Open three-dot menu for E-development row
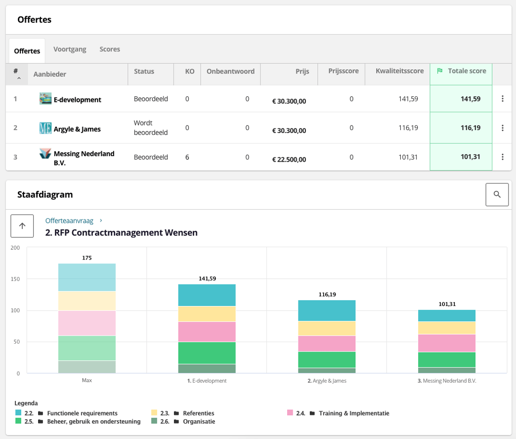The height and width of the screenshot is (439, 516). tap(502, 99)
